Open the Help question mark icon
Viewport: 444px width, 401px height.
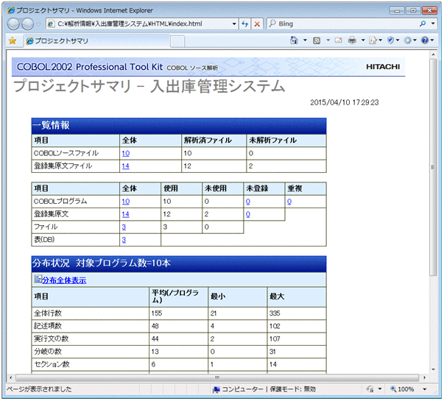click(x=425, y=40)
